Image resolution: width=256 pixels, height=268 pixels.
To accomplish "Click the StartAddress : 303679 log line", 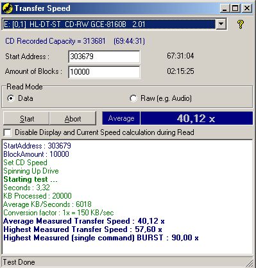I will point(37,146).
